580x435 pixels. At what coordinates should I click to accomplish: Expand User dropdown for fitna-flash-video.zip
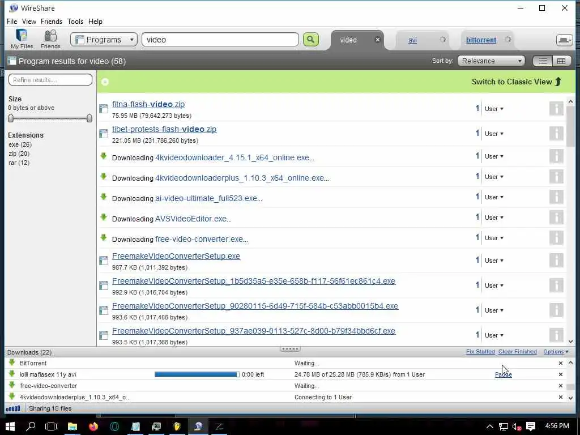pyautogui.click(x=494, y=109)
